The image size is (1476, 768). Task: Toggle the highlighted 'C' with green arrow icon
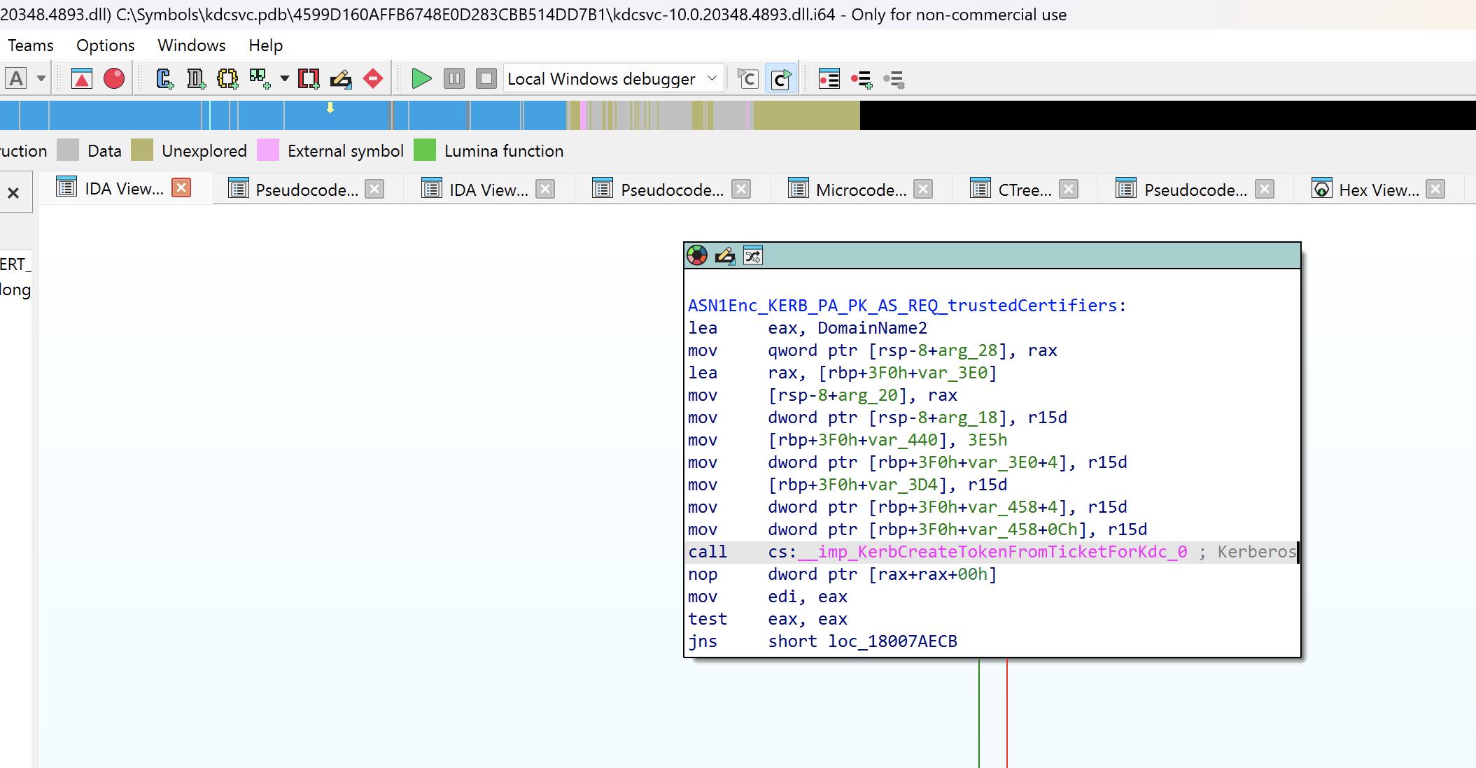pos(781,78)
